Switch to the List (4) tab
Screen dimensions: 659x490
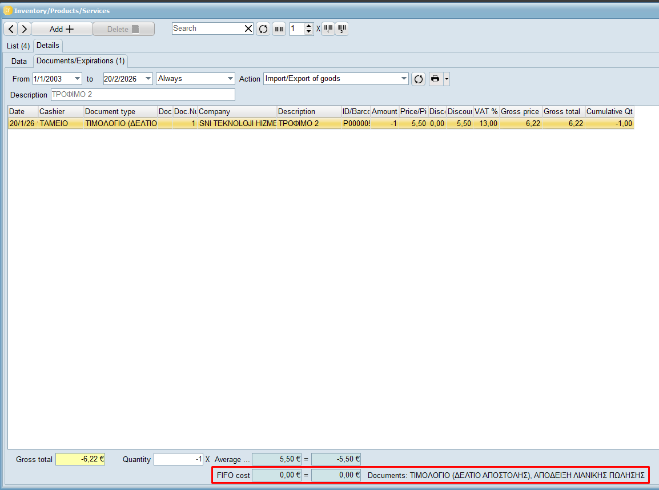pyautogui.click(x=18, y=46)
